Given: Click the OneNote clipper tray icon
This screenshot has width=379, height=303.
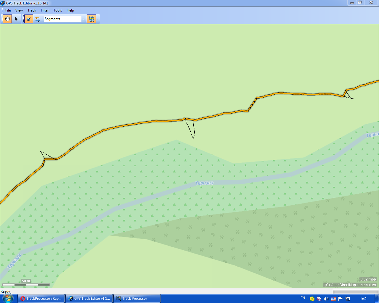Looking at the screenshot, I should click(x=319, y=299).
